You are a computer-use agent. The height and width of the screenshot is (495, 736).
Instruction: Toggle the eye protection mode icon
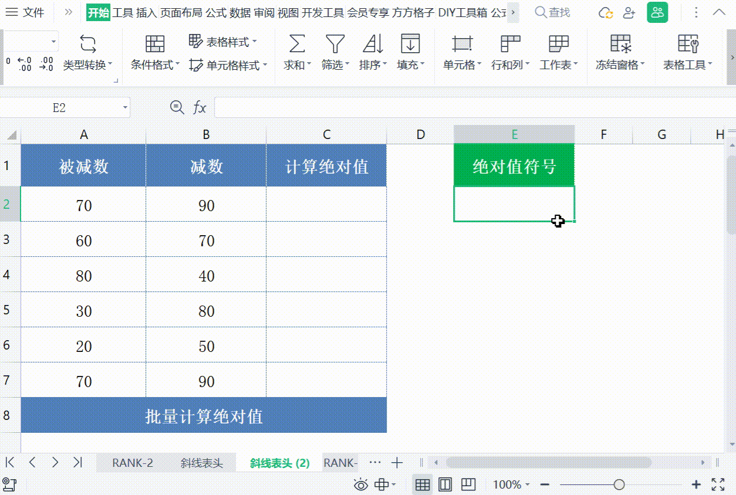(361, 484)
